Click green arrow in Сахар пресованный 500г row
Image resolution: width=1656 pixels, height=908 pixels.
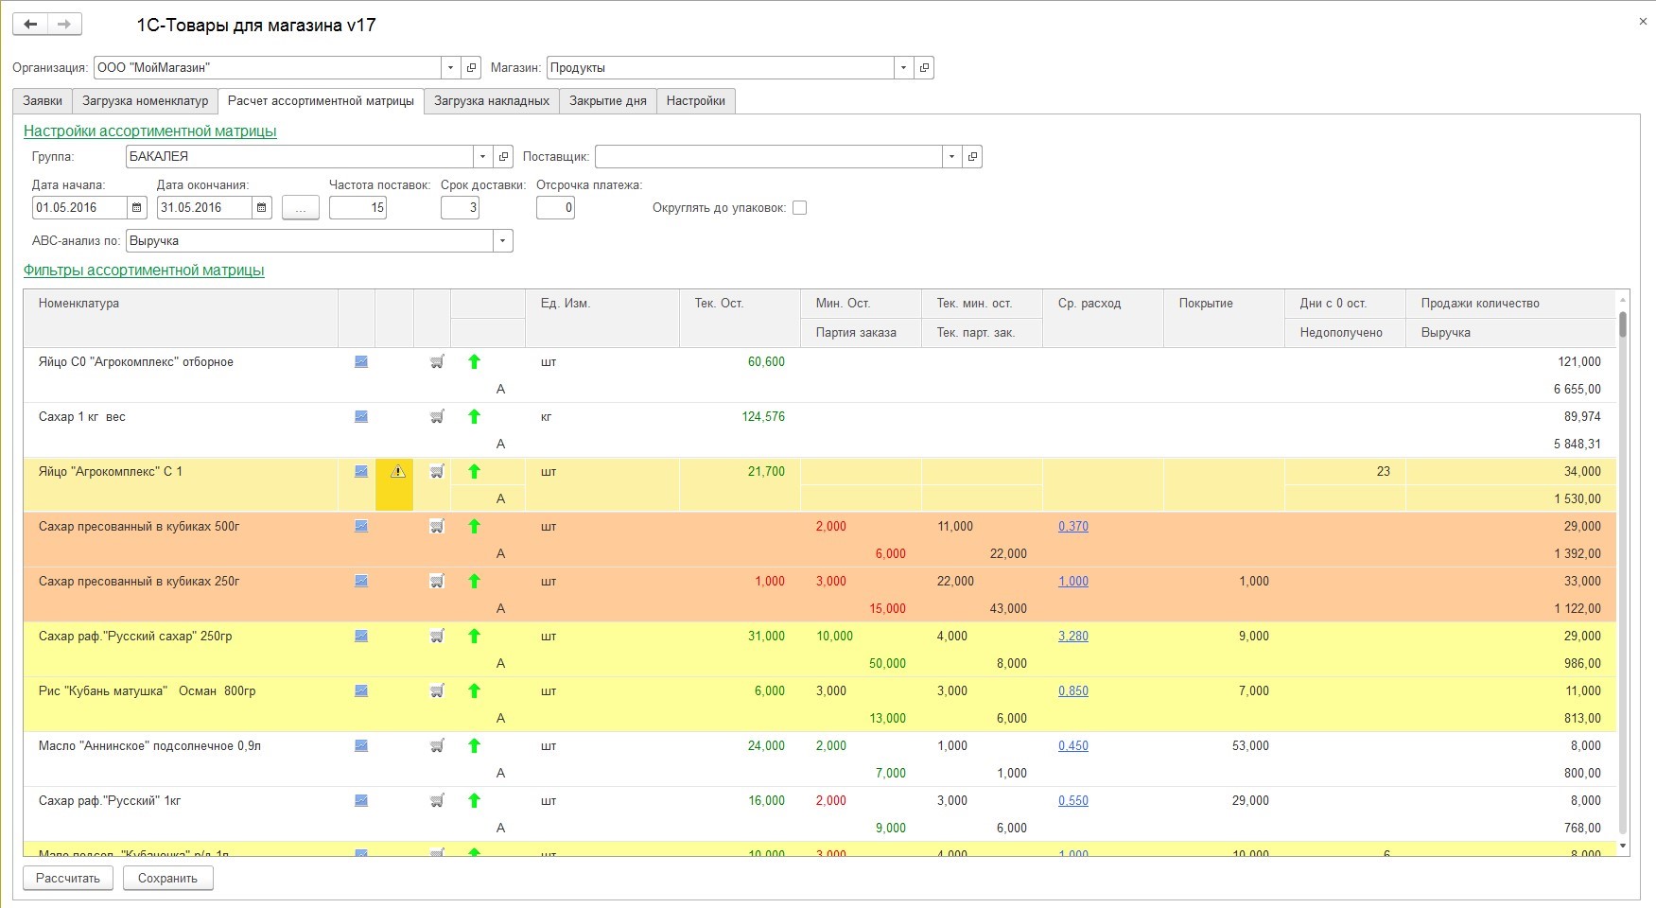[x=475, y=526]
